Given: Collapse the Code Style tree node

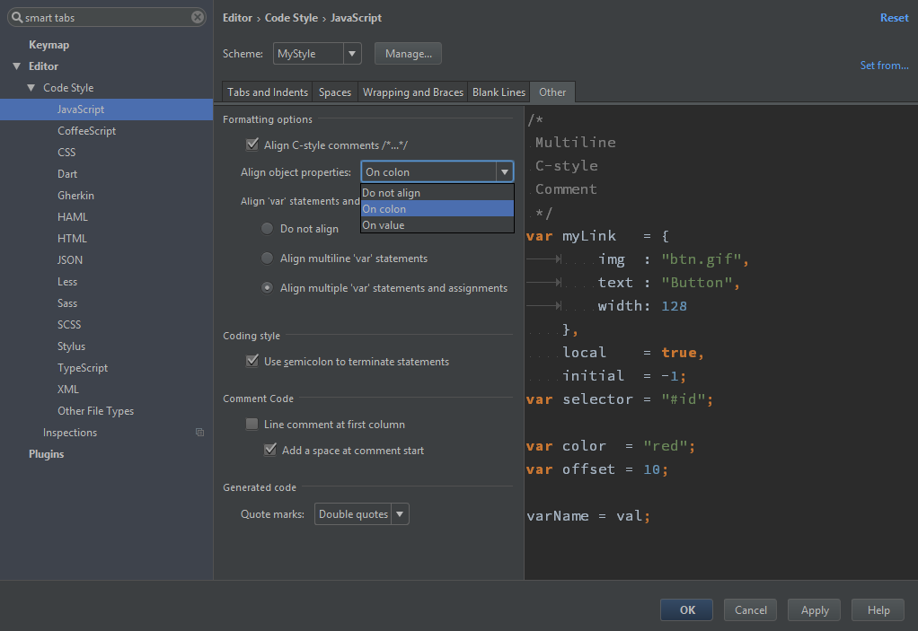Looking at the screenshot, I should 31,88.
